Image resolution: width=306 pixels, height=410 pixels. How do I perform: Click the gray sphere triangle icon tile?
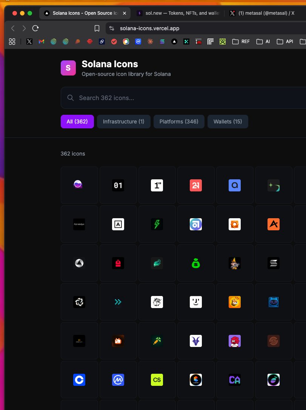[79, 263]
